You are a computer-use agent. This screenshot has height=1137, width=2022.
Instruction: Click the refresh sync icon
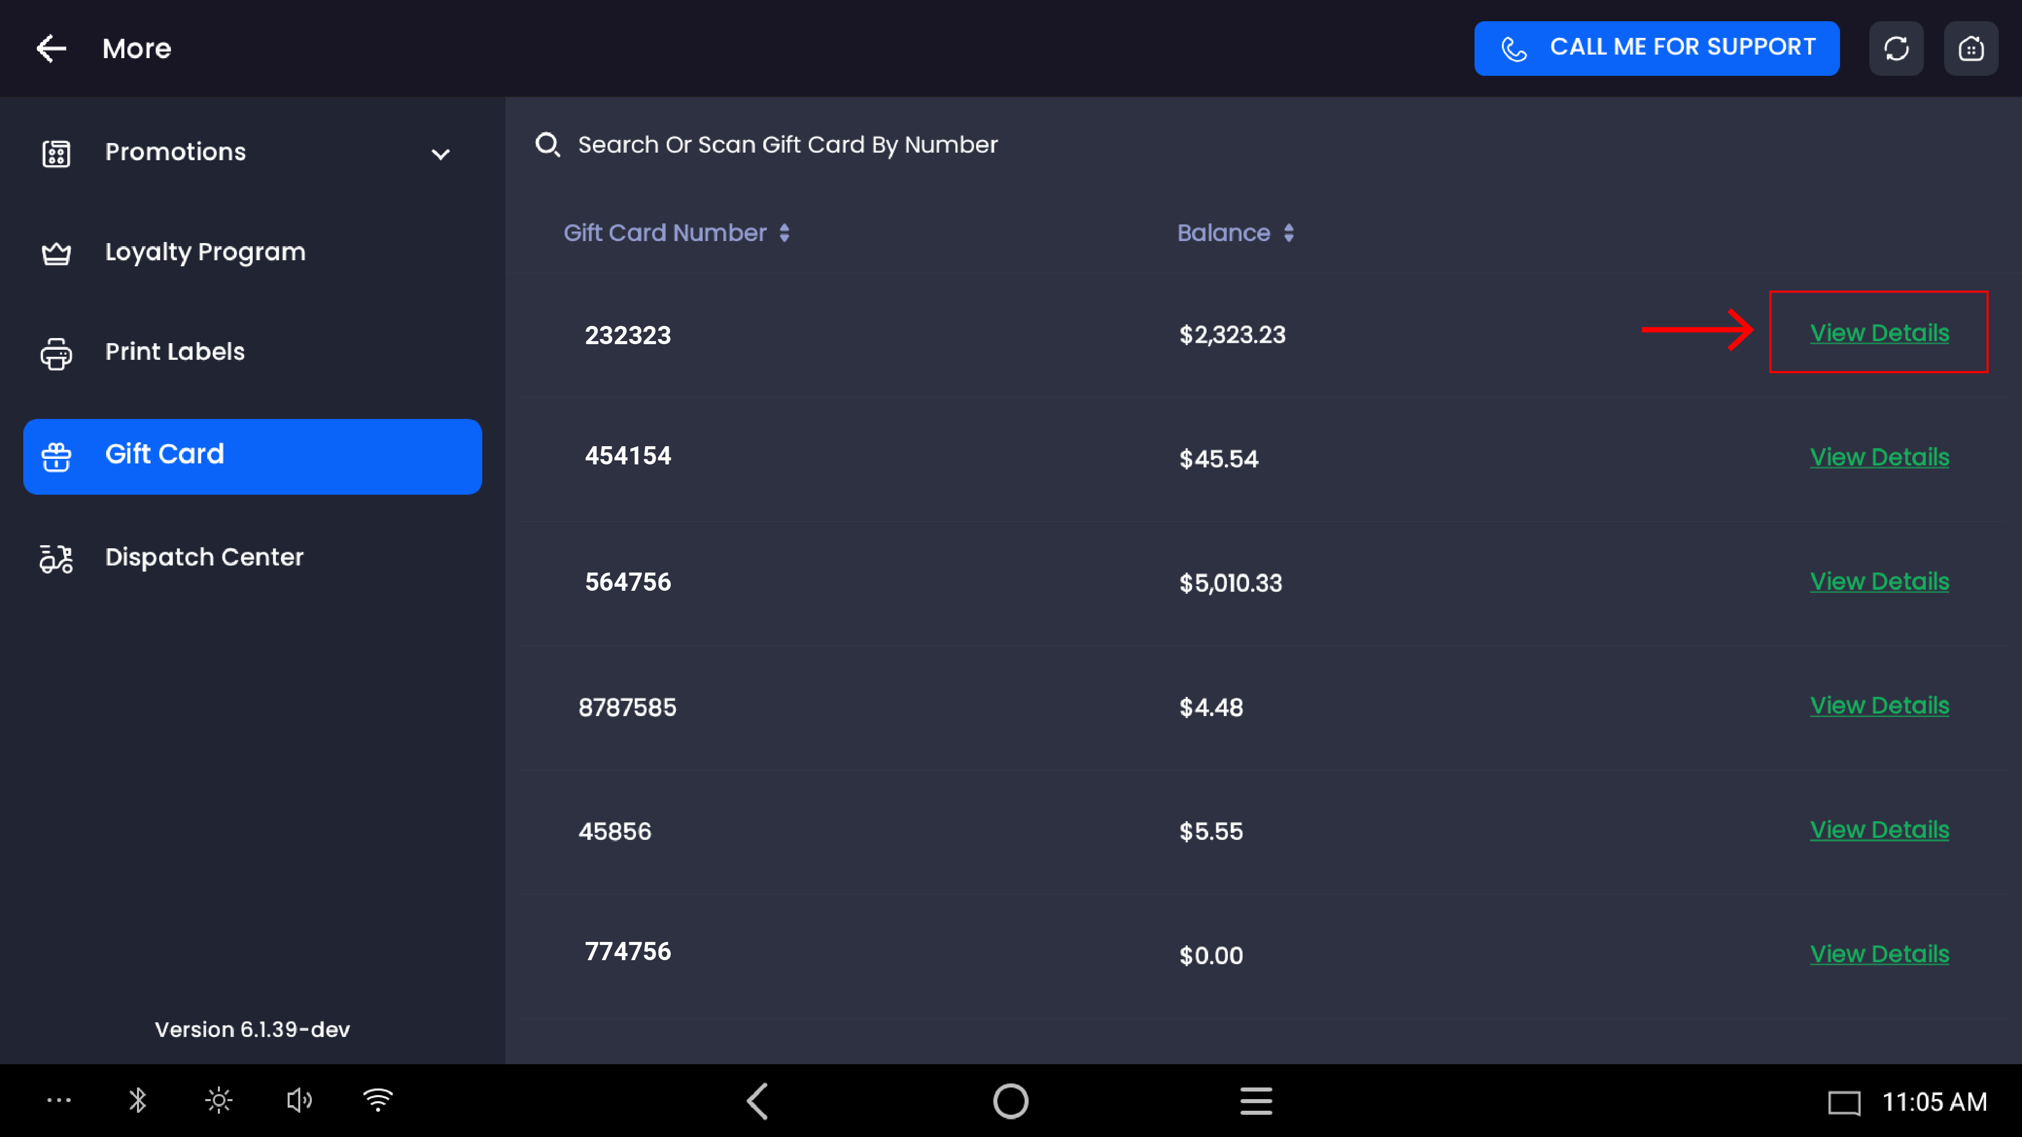click(1896, 49)
